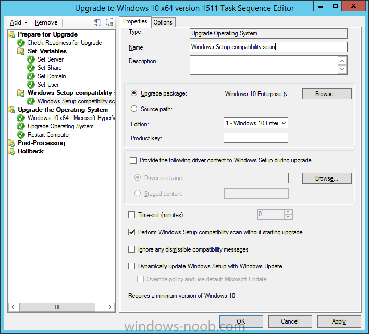Switch to the Properties tab
369x334 pixels.
[x=135, y=21]
